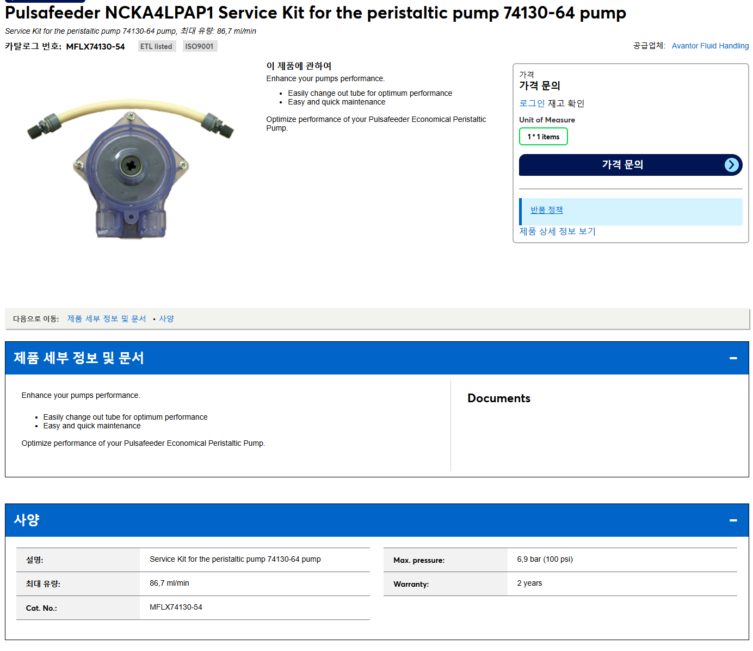The image size is (753, 651).
Task: Click the '86,7 ml/min' value in specifications table
Action: click(170, 583)
